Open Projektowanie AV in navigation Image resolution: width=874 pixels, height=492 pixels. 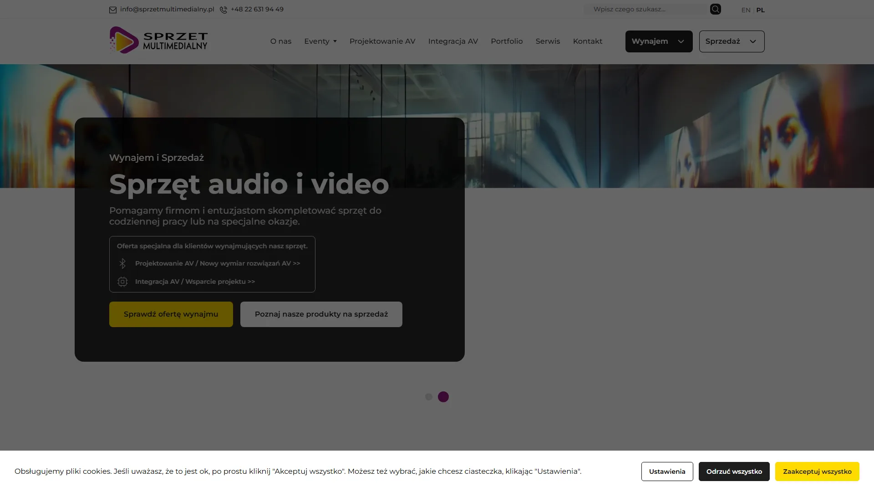[382, 41]
